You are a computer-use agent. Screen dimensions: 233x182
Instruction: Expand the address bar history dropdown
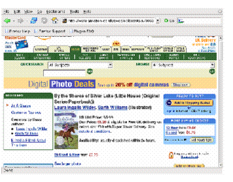[158, 21]
